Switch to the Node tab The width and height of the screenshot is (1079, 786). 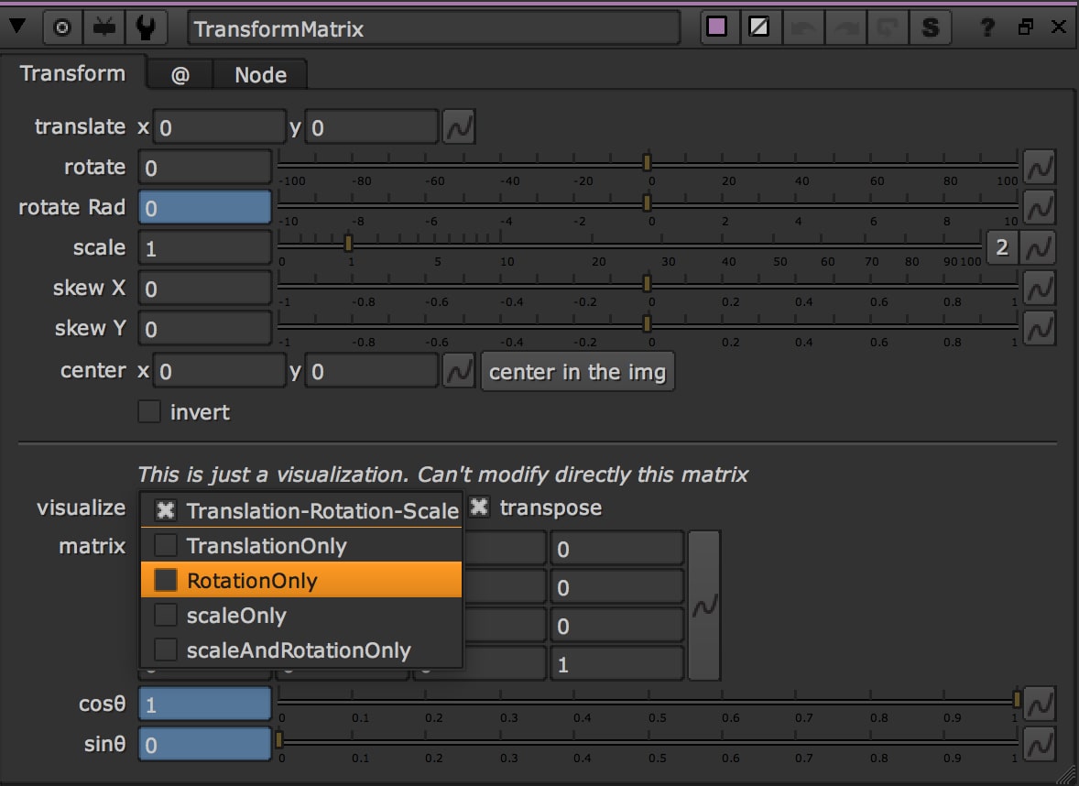[x=260, y=74]
